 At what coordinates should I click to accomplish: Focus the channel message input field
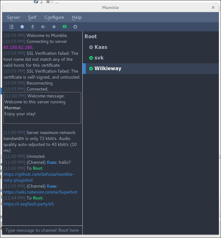[42, 230]
